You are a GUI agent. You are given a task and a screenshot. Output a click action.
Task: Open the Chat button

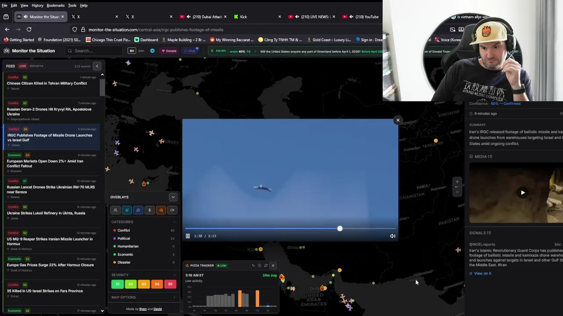[x=190, y=51]
